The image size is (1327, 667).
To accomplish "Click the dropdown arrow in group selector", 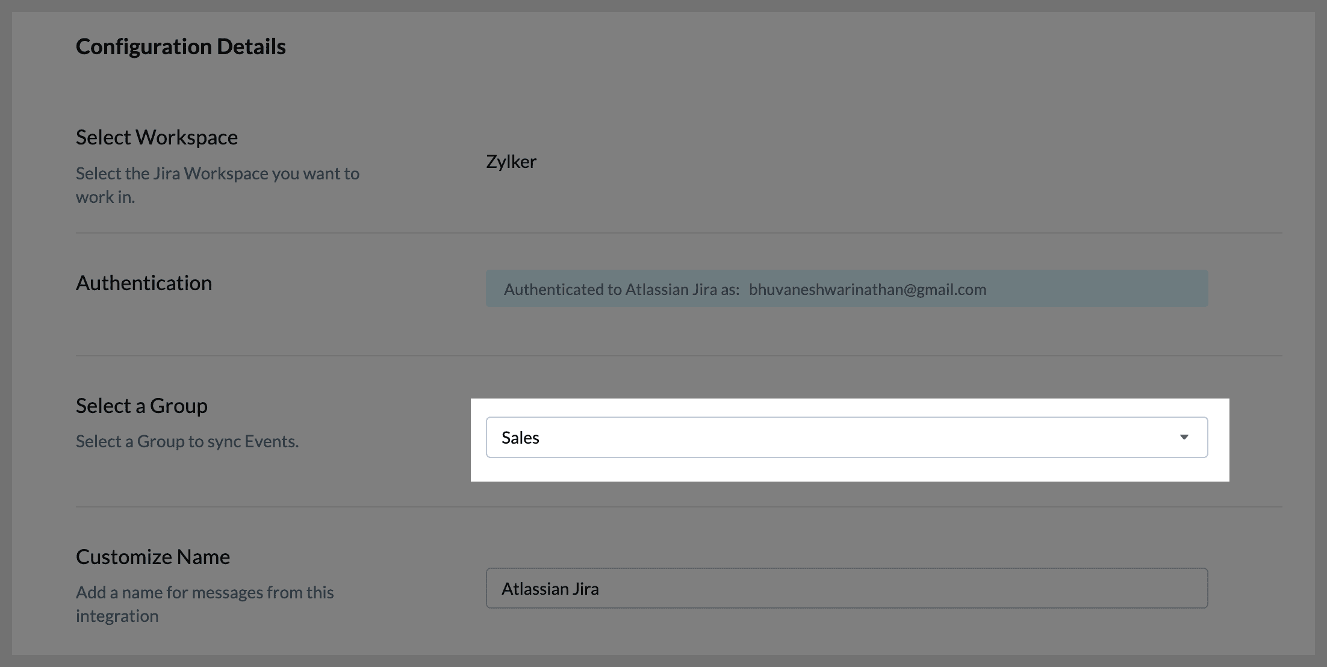I will 1184,438.
